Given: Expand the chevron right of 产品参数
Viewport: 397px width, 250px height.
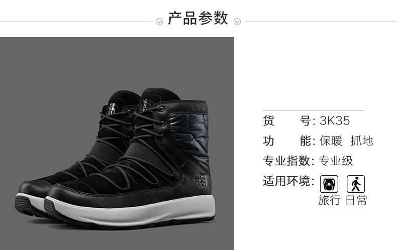Looking at the screenshot, I should coord(237,22).
